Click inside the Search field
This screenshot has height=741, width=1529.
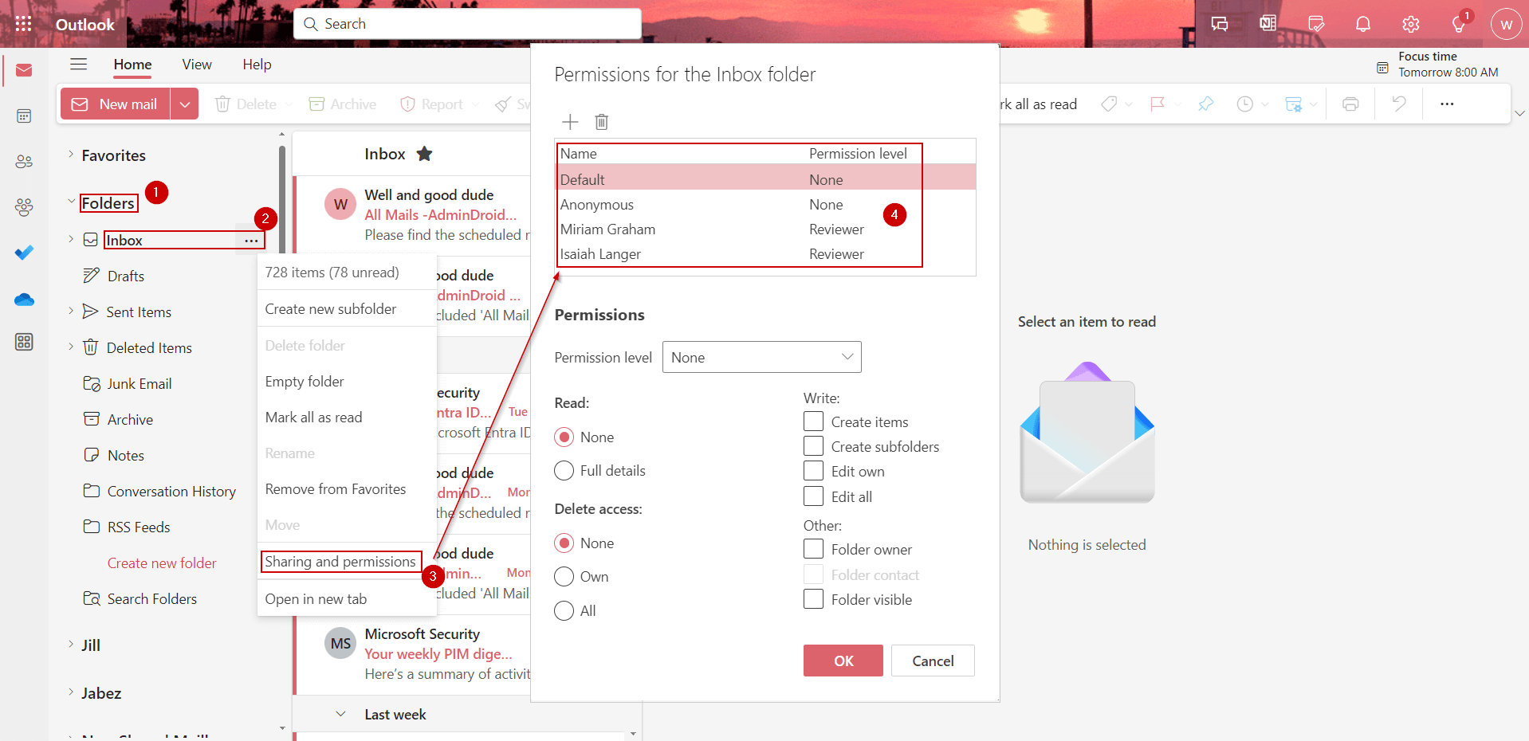pyautogui.click(x=466, y=23)
